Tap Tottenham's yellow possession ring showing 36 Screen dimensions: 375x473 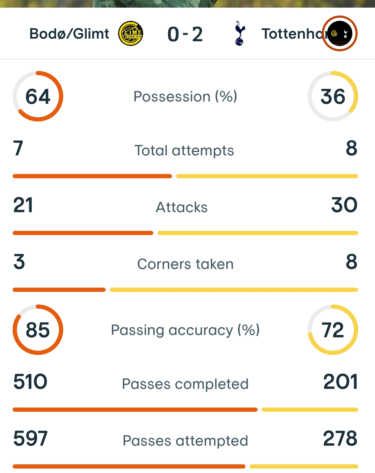click(333, 96)
